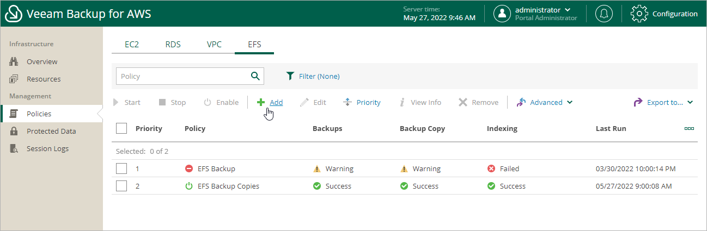
Task: Select the EFS Backup Copies row checkbox
Action: click(121, 186)
